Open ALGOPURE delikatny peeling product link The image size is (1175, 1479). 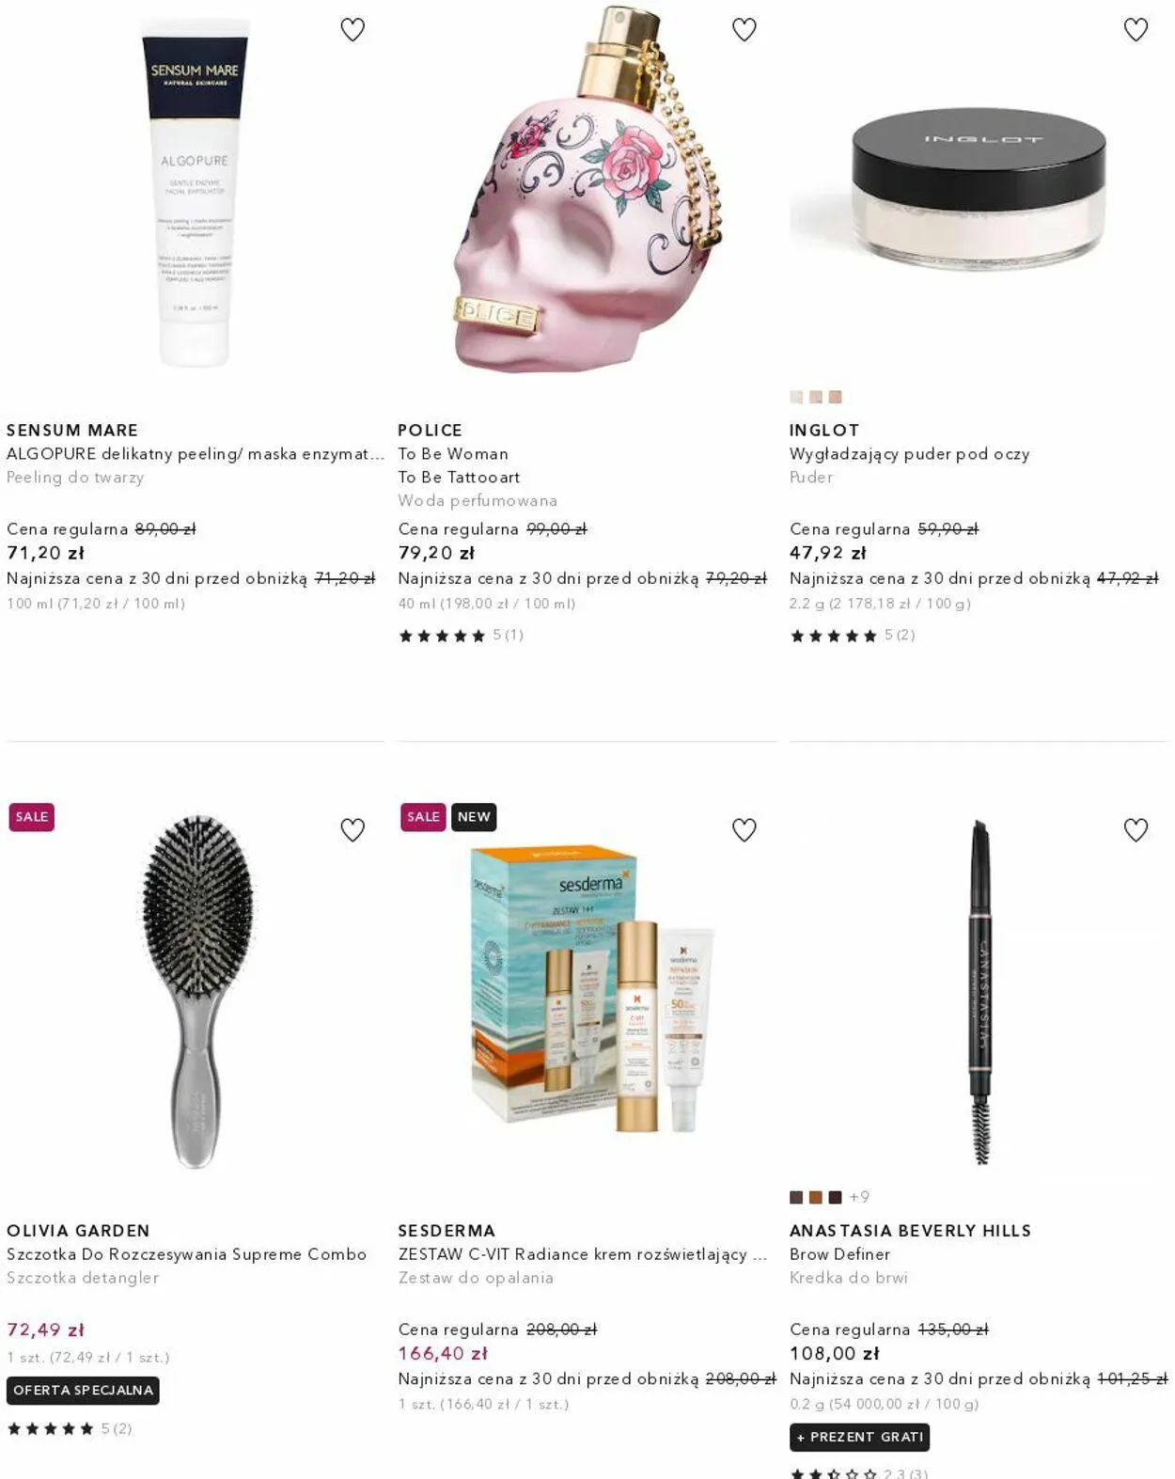pyautogui.click(x=196, y=453)
